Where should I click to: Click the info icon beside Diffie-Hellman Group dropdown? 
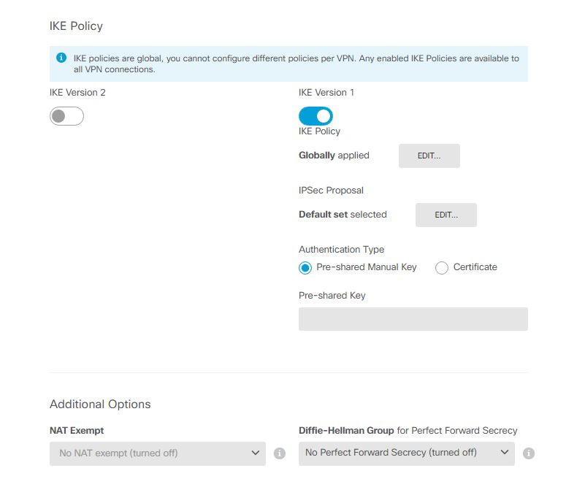(529, 453)
